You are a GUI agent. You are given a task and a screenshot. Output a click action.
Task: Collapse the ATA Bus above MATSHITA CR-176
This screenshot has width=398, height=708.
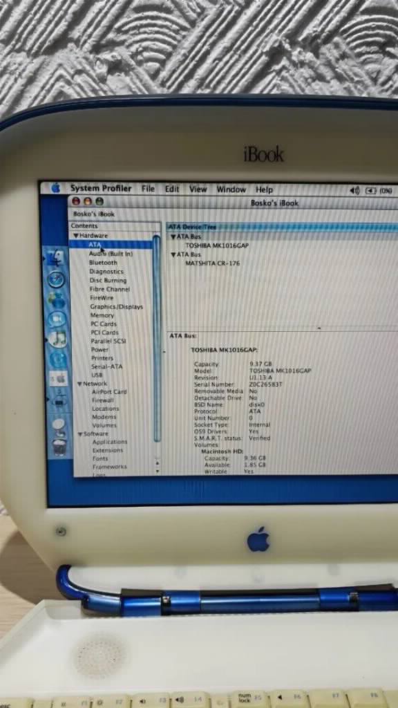pyautogui.click(x=173, y=254)
